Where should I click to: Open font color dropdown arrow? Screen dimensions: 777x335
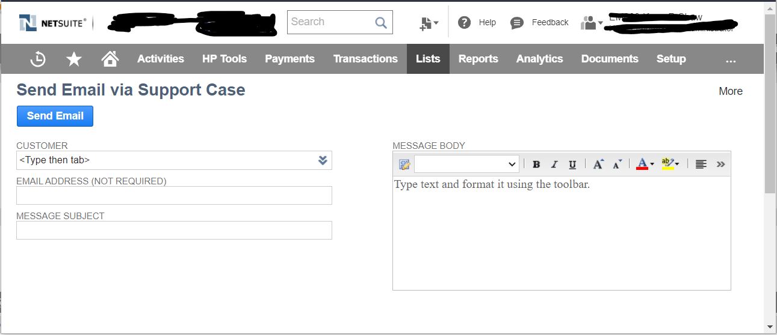click(x=652, y=164)
